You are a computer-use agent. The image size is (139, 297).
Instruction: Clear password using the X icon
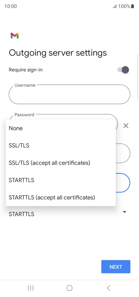pyautogui.click(x=126, y=126)
